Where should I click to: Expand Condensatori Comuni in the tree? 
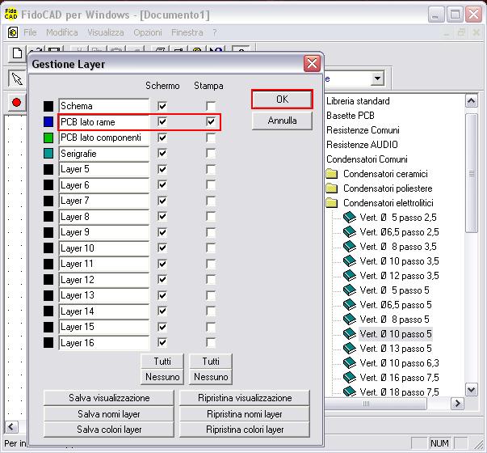click(367, 159)
